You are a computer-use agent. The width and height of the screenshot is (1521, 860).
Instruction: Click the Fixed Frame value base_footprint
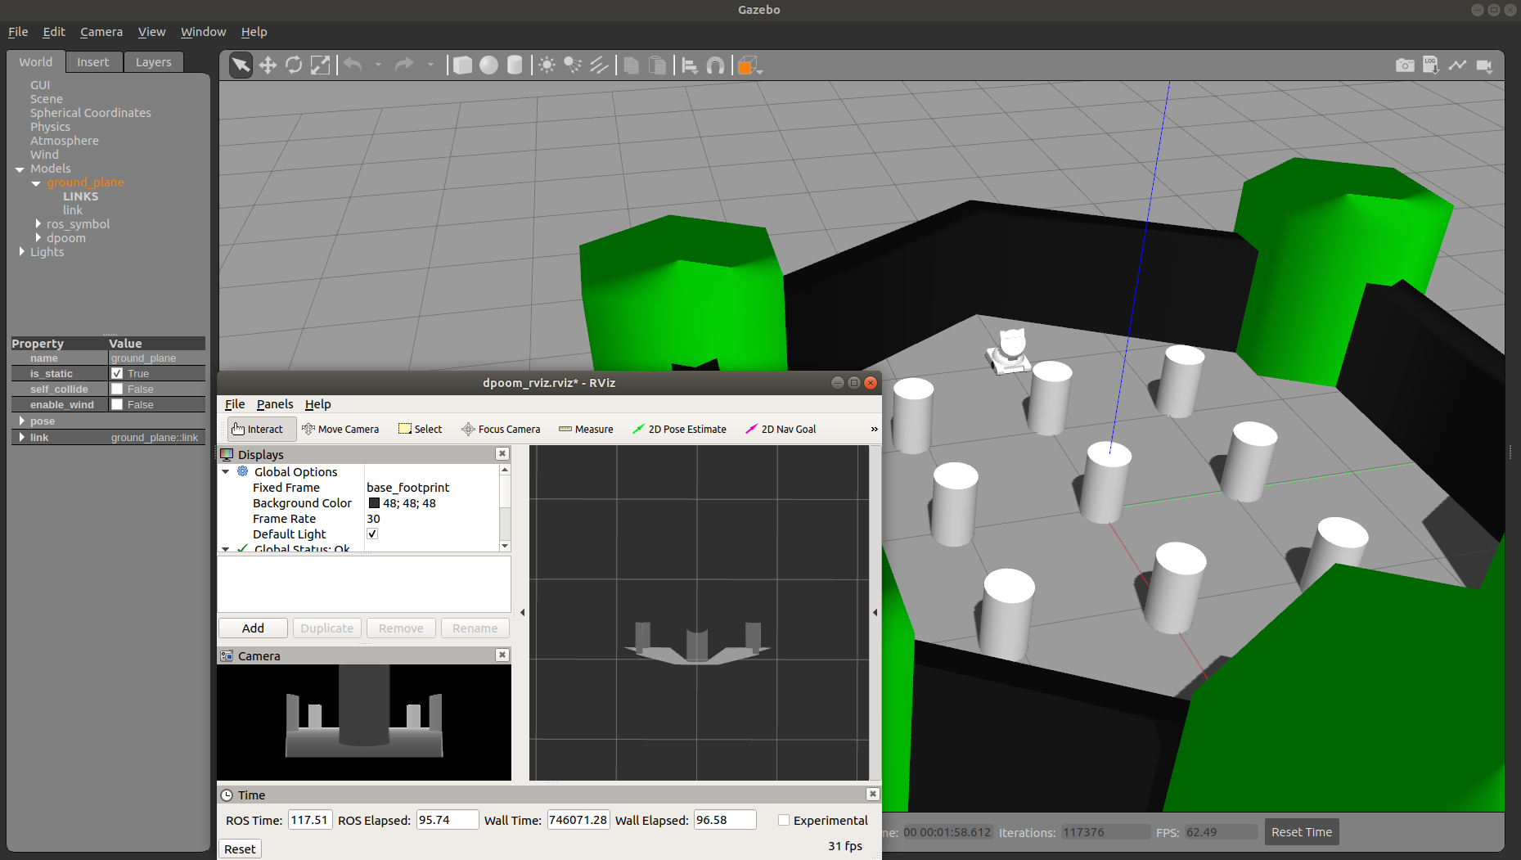[x=407, y=488]
